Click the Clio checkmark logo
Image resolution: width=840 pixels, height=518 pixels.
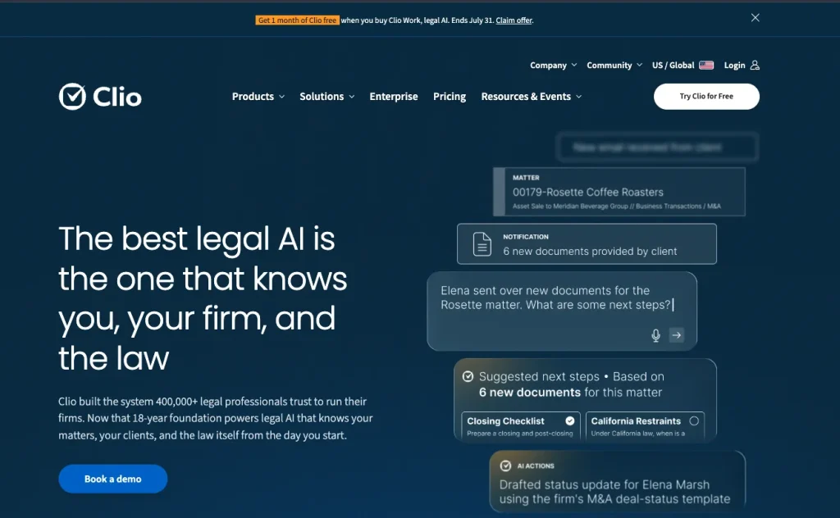72,97
